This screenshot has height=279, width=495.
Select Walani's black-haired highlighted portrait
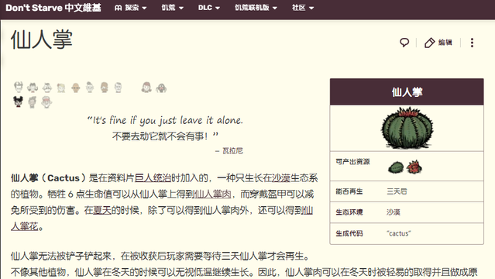tap(19, 102)
